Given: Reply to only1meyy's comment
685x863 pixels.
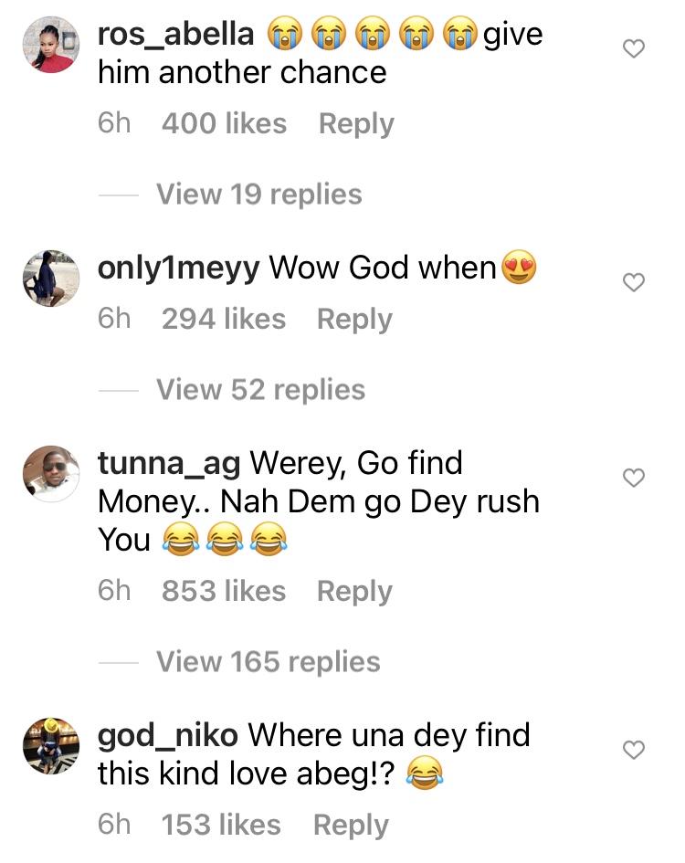Looking at the screenshot, I should [354, 320].
